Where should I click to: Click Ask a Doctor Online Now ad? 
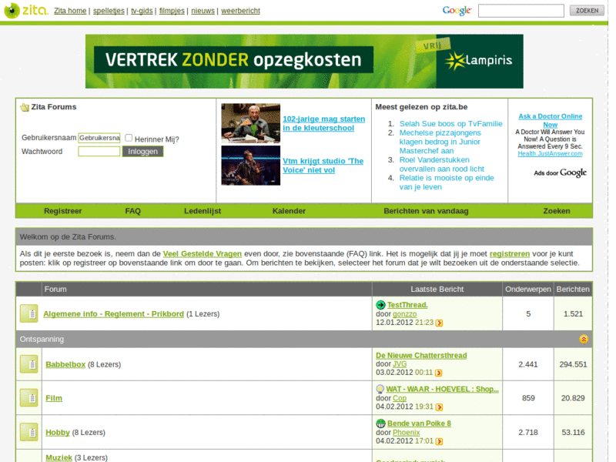(550, 120)
